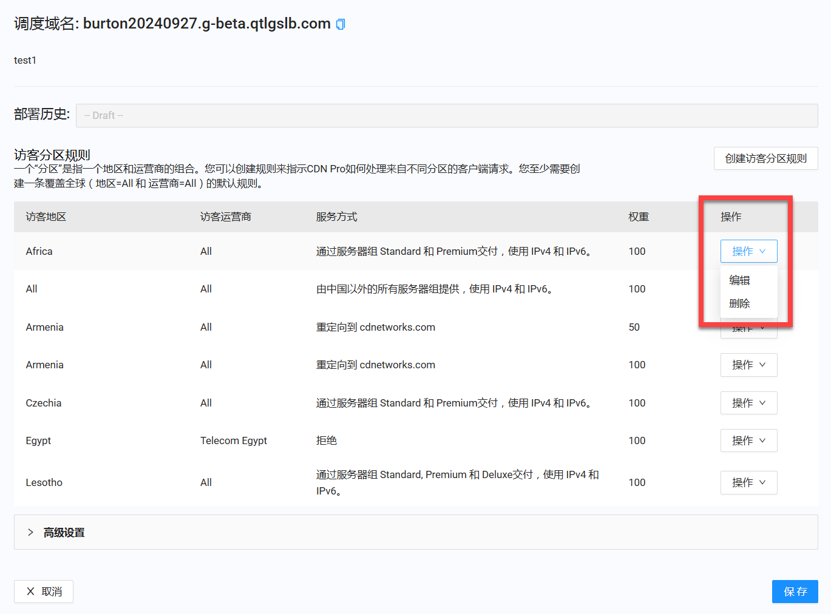Click the X icon on the 取消 button

(x=30, y=592)
